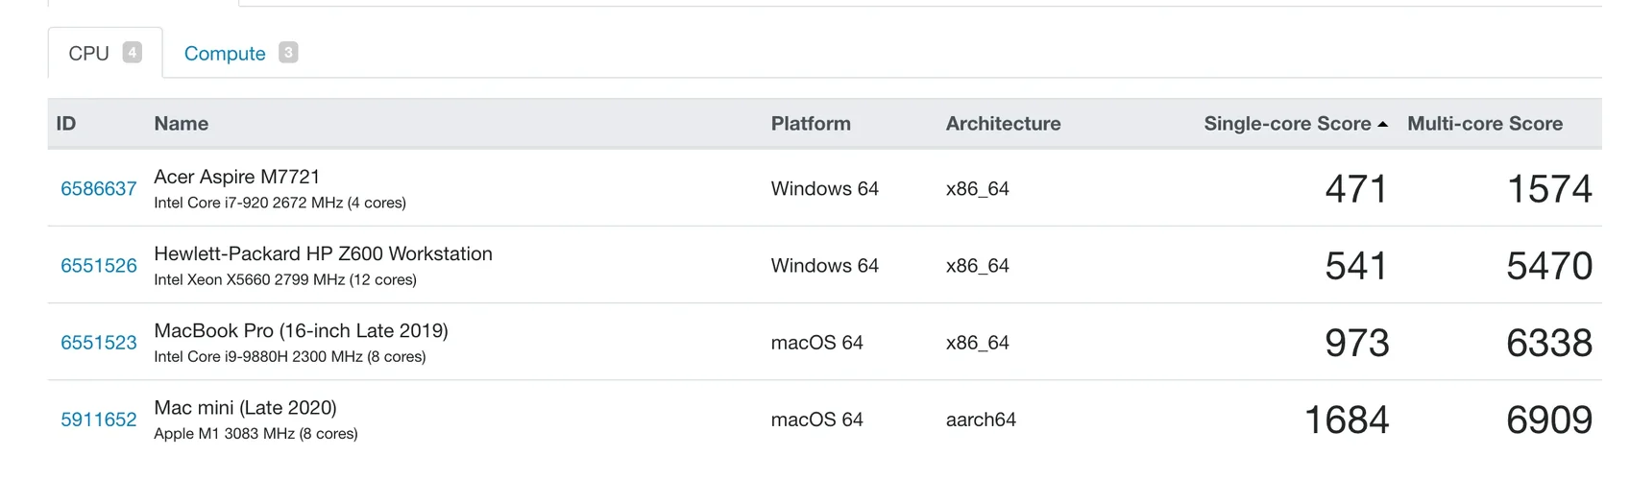Viewport: 1630px width, 480px height.
Task: Sort by Platform column header
Action: [811, 124]
